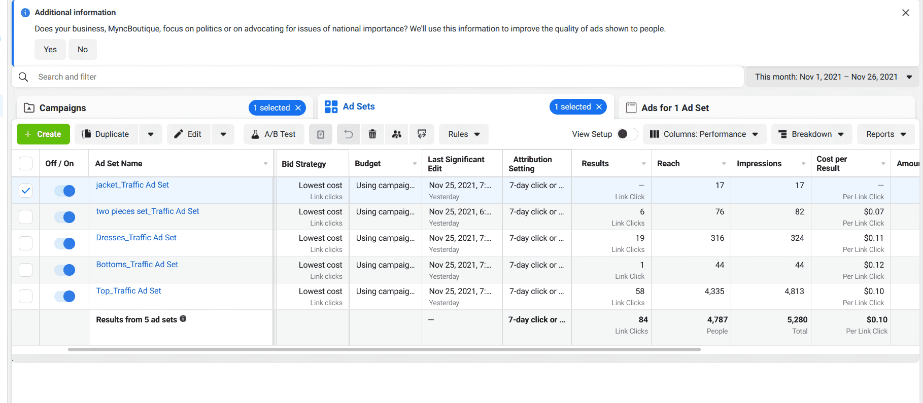Click the audience people icon in toolbar
The width and height of the screenshot is (923, 403).
[x=397, y=134]
